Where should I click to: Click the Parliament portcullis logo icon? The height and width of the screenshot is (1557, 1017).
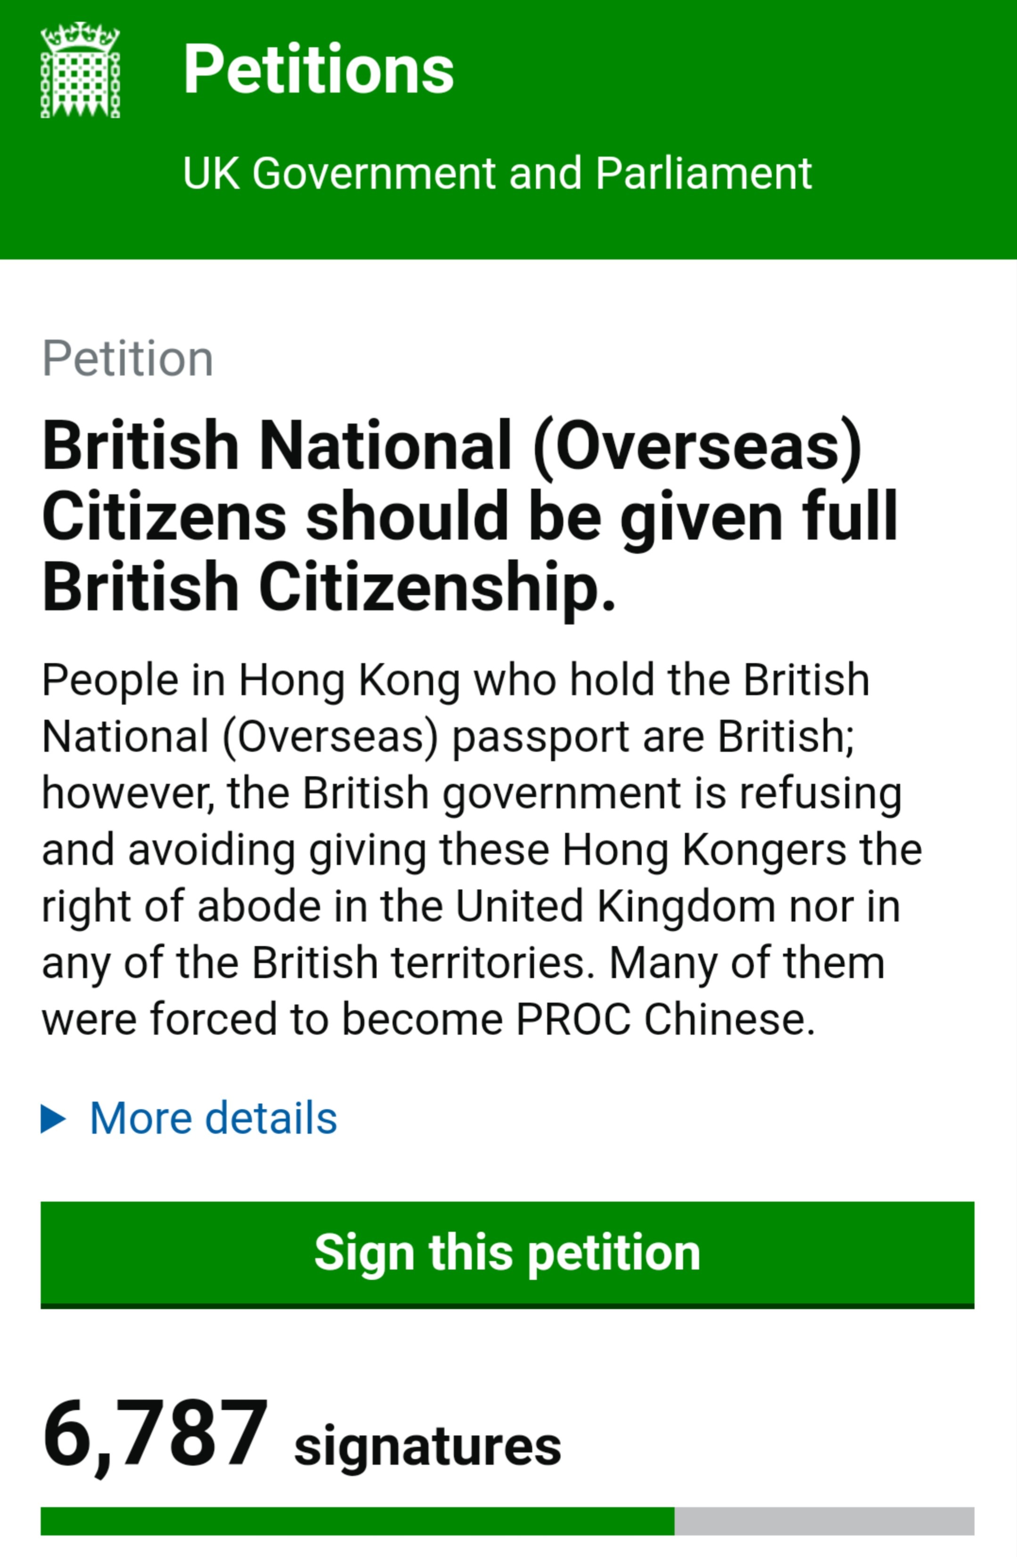81,70
